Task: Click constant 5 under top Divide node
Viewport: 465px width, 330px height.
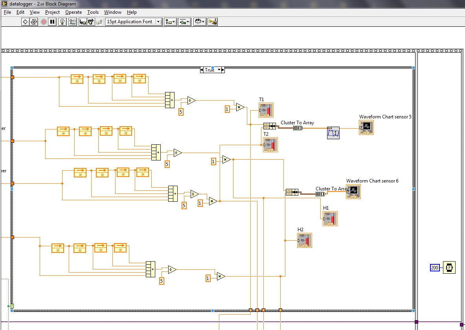Action: coord(180,112)
